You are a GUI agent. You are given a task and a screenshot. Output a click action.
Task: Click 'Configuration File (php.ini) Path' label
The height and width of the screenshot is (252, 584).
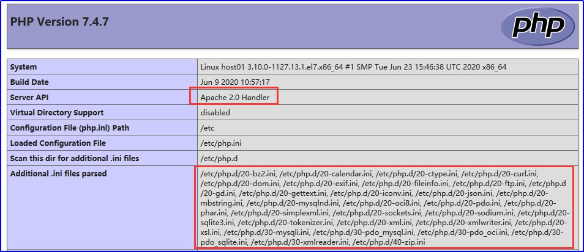click(70, 128)
